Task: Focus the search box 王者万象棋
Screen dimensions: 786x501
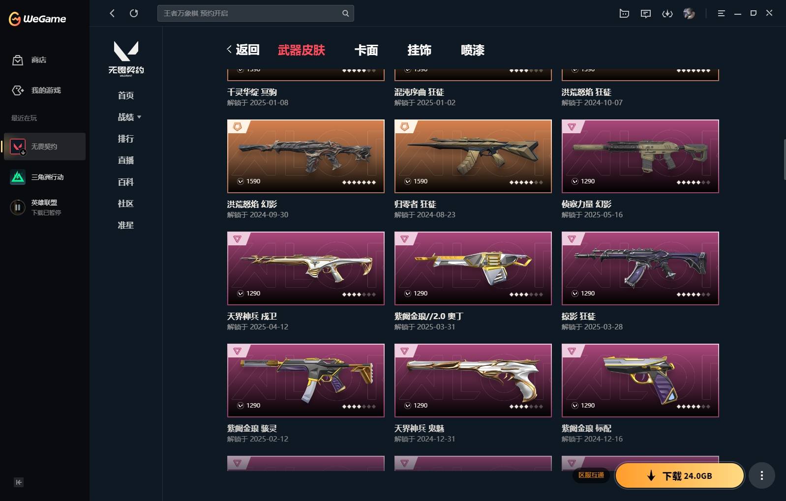Action: 251,13
